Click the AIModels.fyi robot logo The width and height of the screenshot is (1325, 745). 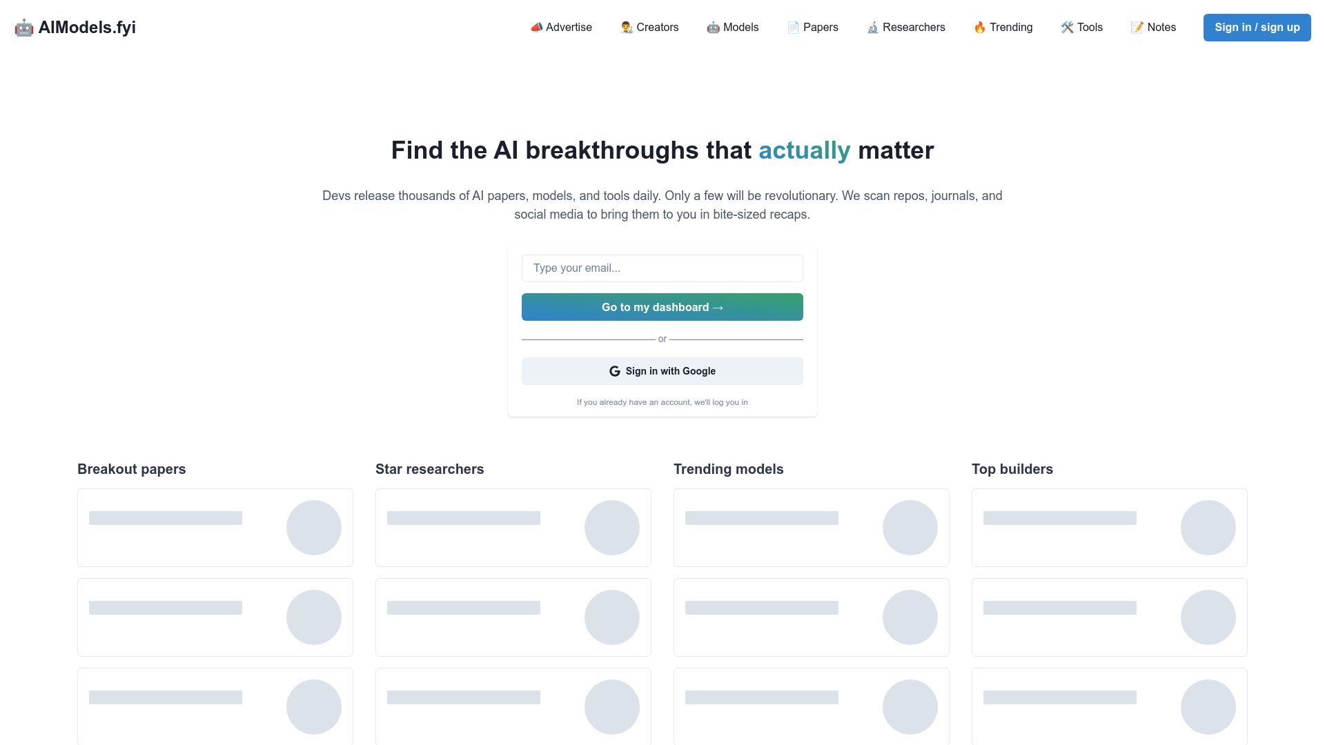pyautogui.click(x=23, y=27)
